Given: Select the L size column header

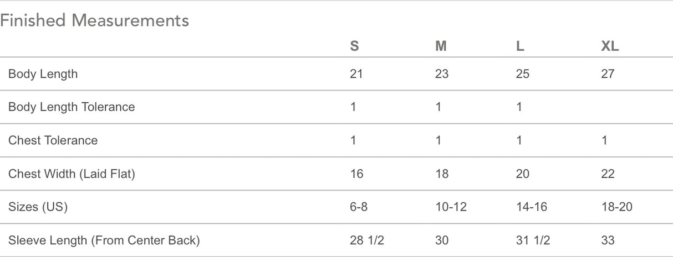Looking at the screenshot, I should coord(520,46).
